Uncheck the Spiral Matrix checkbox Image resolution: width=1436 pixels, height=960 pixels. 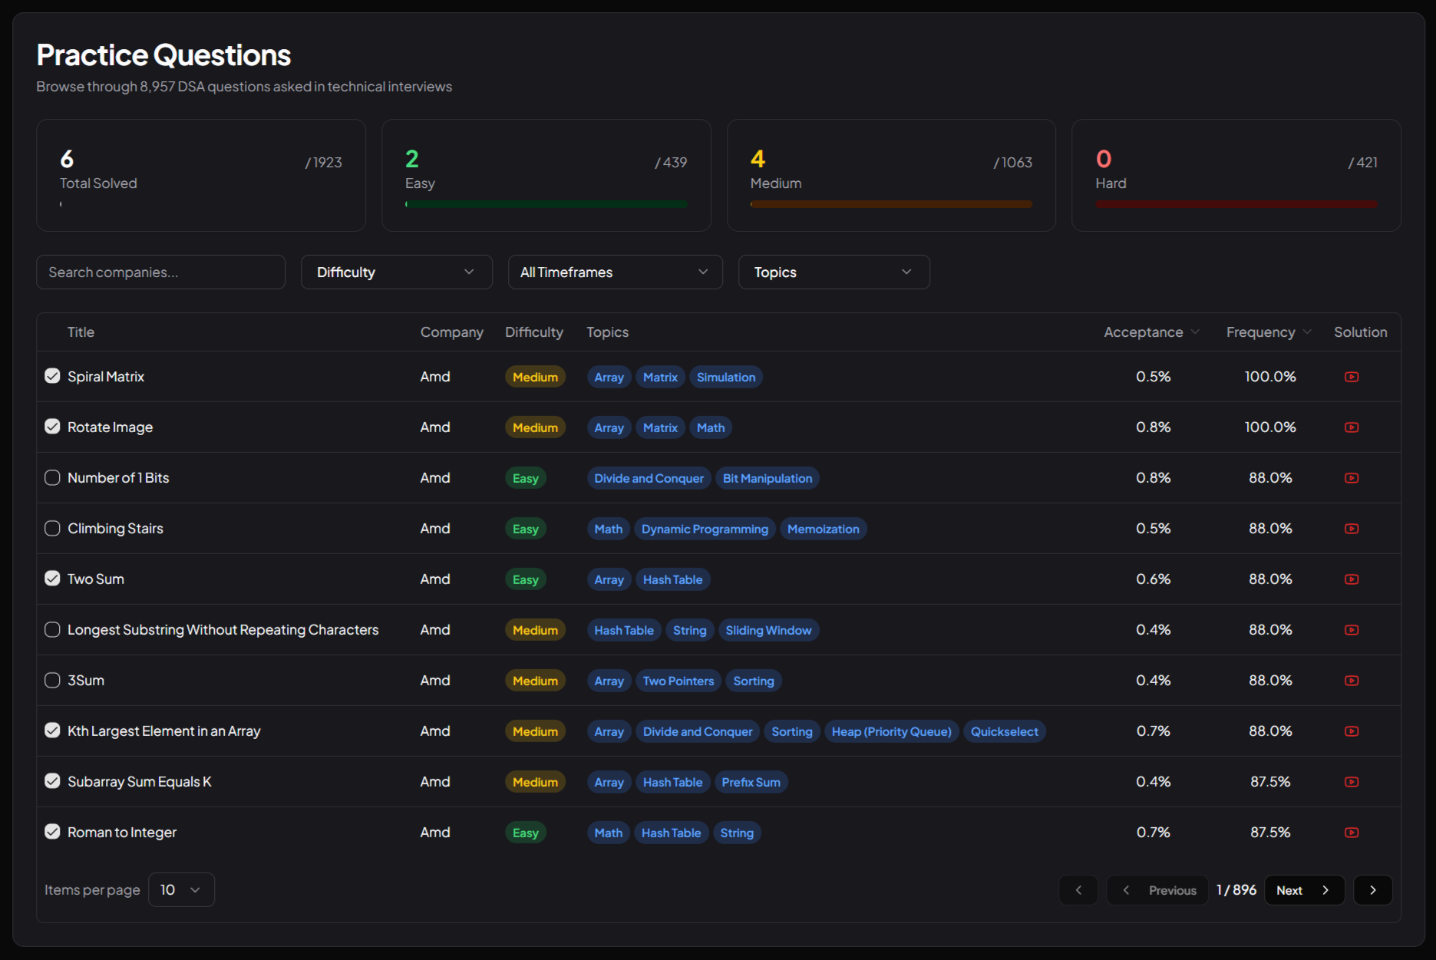point(52,376)
